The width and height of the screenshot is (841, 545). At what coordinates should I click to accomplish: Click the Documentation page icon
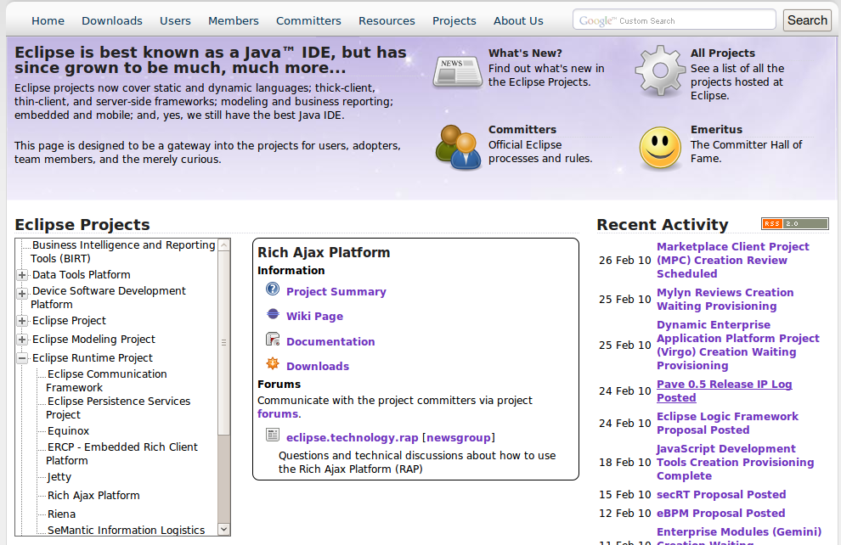click(x=273, y=340)
